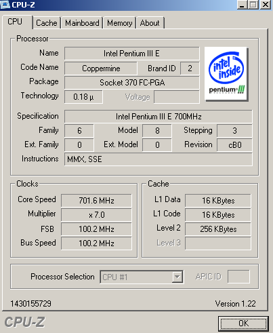Click the OK button
273x333 pixels.
(x=243, y=324)
